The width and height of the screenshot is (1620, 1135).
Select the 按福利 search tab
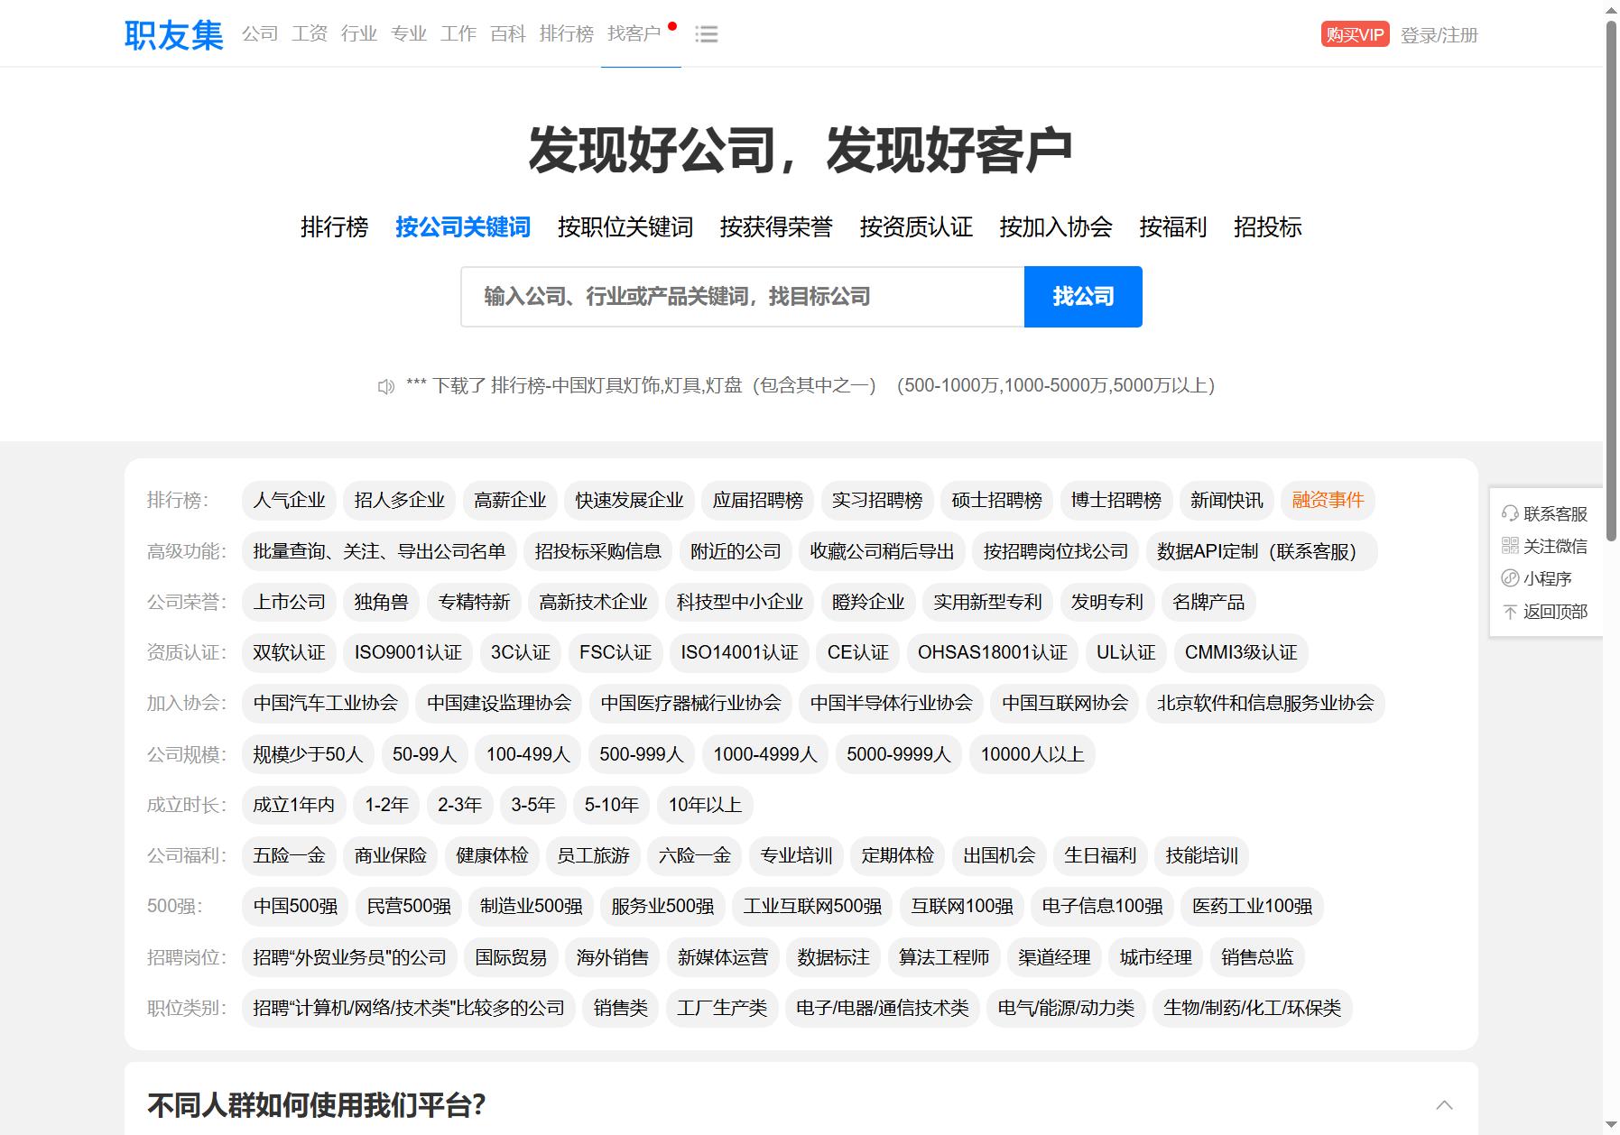click(x=1173, y=227)
